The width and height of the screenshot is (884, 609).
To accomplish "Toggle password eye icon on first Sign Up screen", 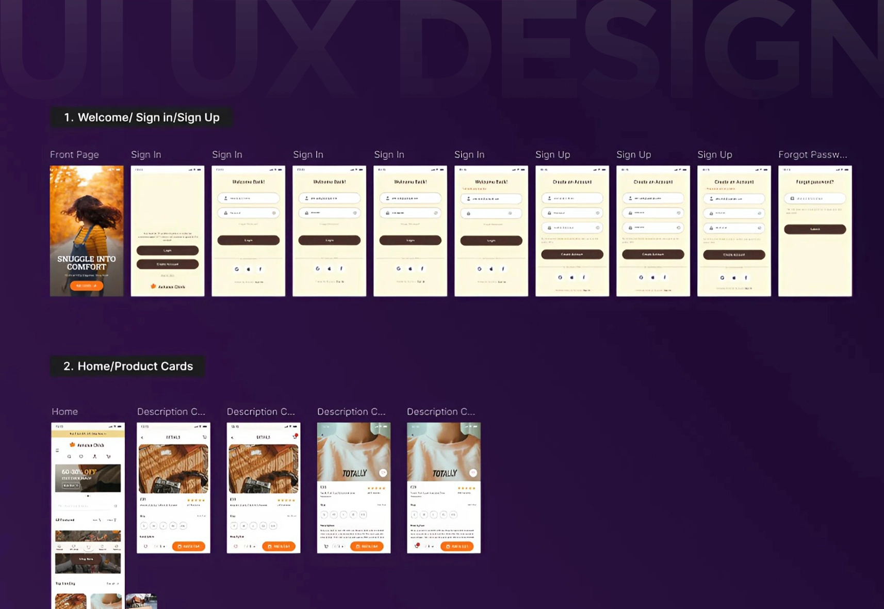I will tap(598, 213).
